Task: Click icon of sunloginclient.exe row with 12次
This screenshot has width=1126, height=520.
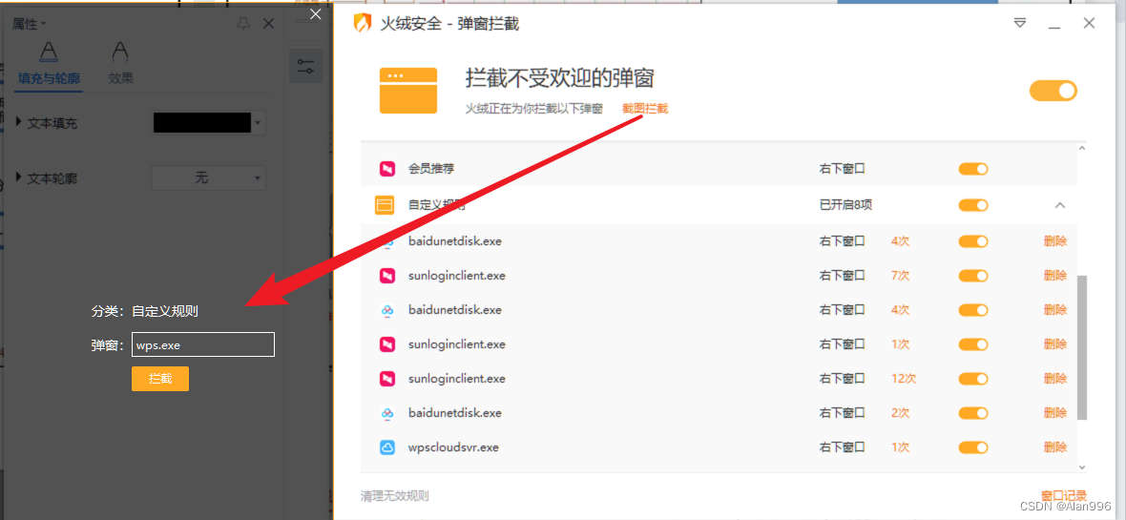Action: tap(387, 379)
